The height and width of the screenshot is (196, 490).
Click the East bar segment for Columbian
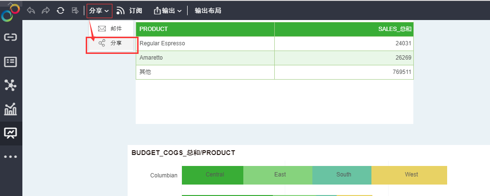coord(278,175)
